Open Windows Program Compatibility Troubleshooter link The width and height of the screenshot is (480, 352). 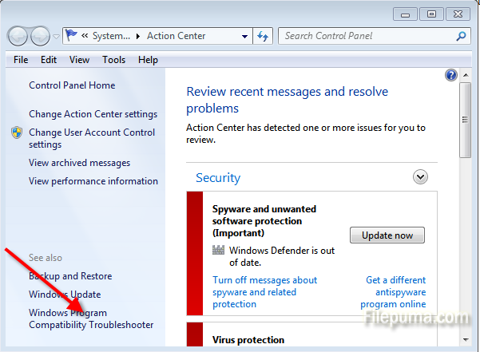[90, 319]
